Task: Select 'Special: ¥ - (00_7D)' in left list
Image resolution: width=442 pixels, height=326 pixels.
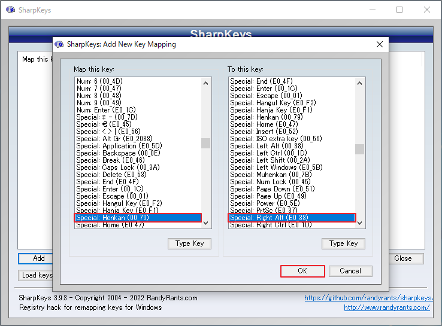Action: pos(138,117)
